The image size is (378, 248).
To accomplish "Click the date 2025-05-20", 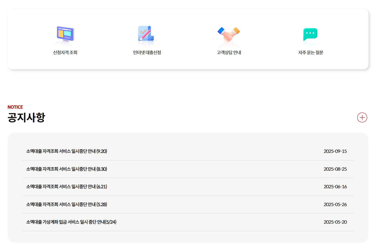I will 335,222.
